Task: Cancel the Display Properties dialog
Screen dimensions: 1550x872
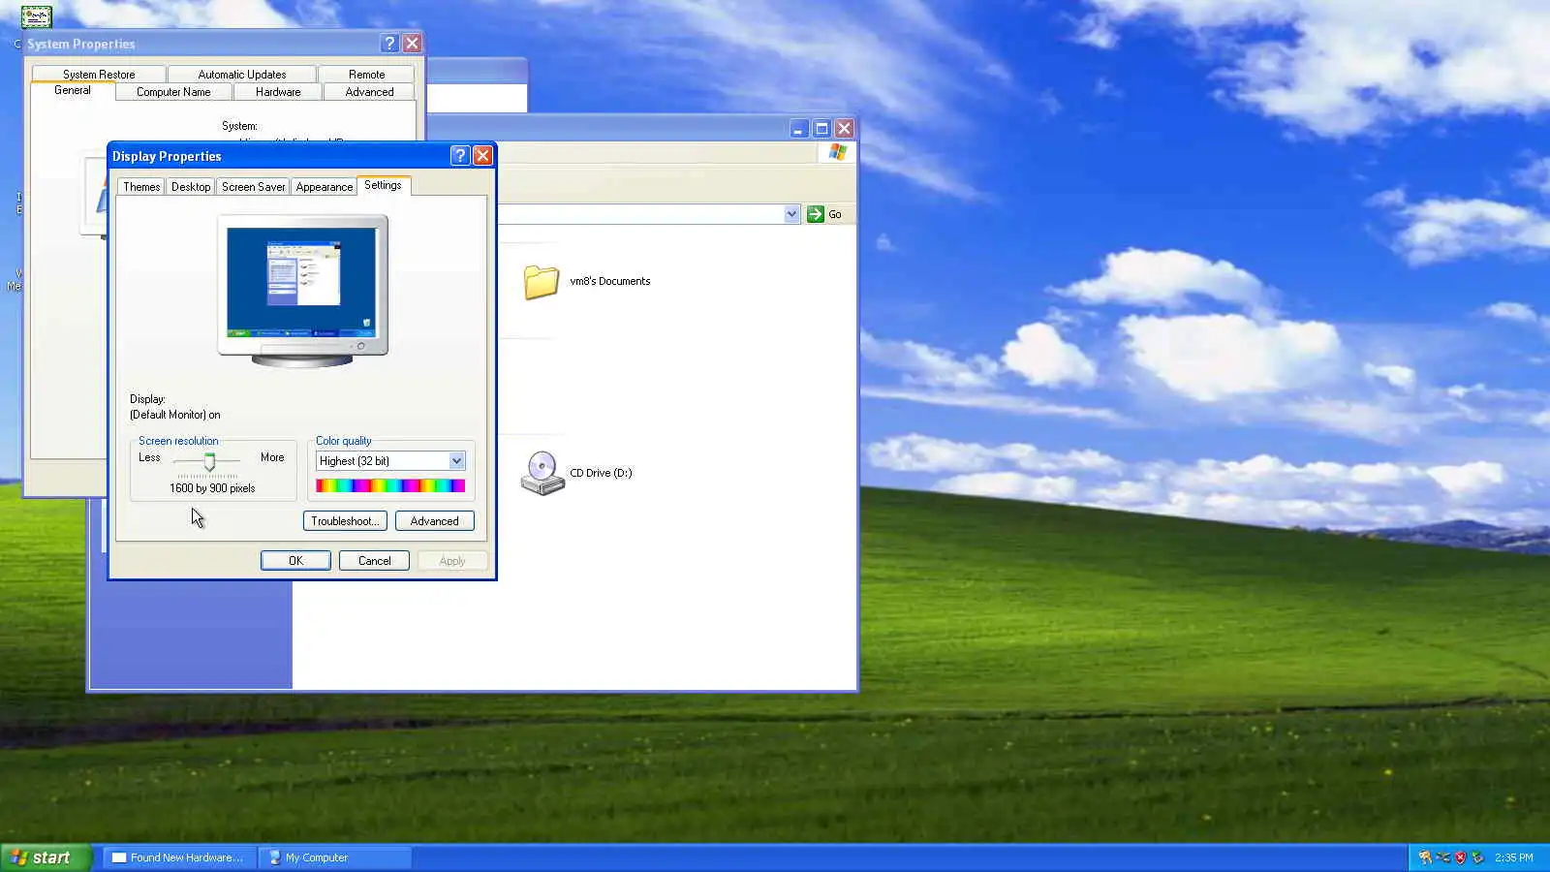Action: tap(374, 561)
